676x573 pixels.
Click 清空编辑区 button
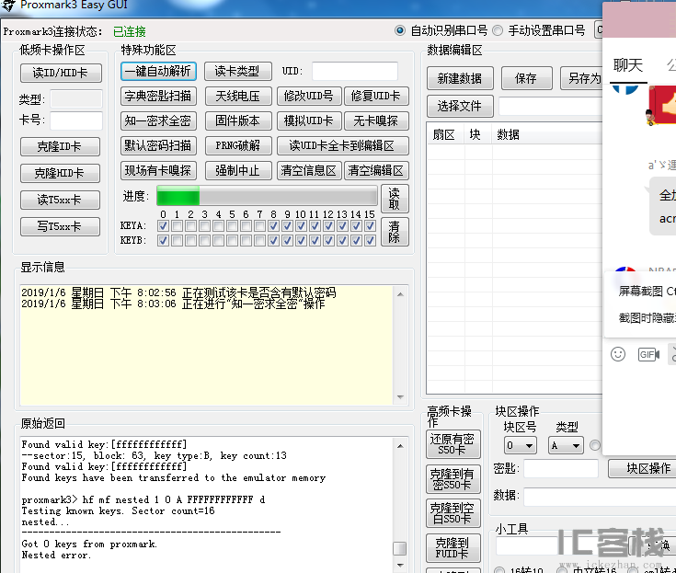(376, 171)
